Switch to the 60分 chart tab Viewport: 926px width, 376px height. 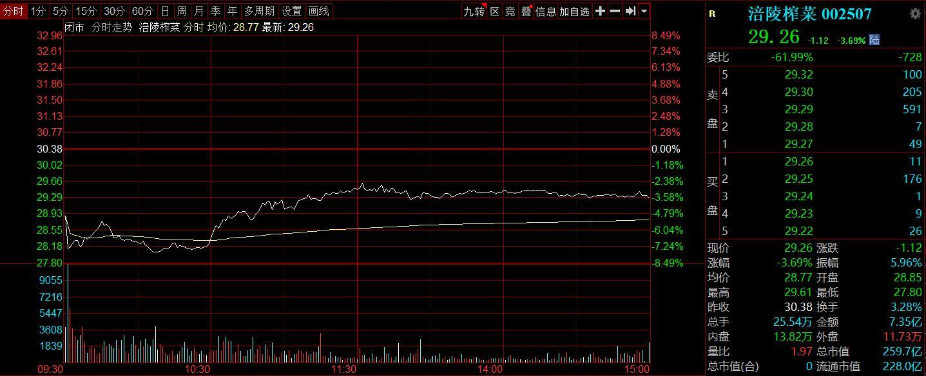[142, 11]
